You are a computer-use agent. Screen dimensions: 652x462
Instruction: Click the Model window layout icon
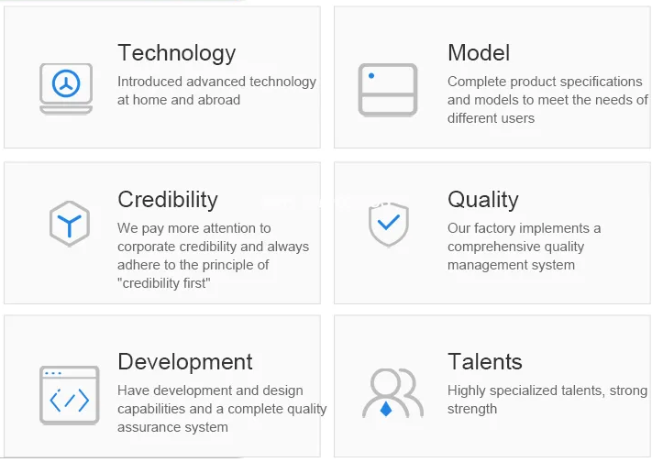[387, 90]
